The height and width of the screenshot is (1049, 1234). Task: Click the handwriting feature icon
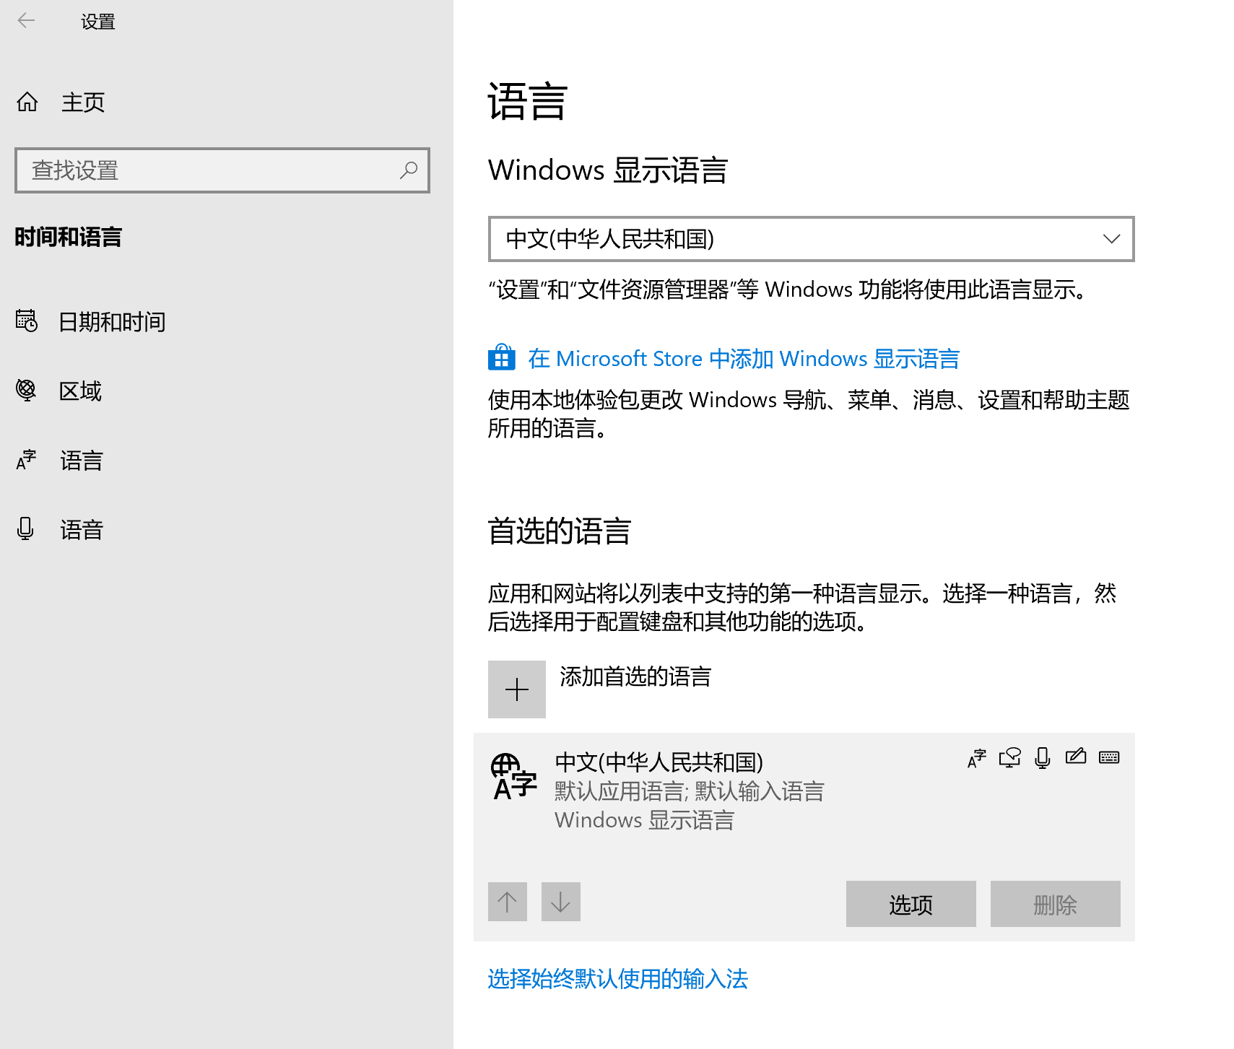1075,757
